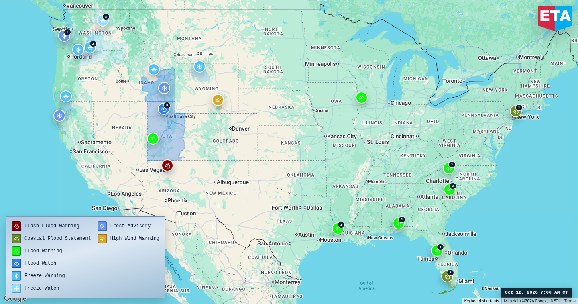Click the Freeze Warning marker northwest of Portland

pos(78,50)
